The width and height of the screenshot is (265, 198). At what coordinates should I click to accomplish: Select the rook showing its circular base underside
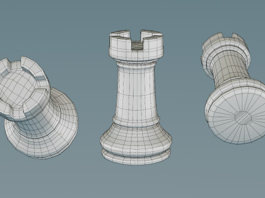pyautogui.click(x=233, y=88)
